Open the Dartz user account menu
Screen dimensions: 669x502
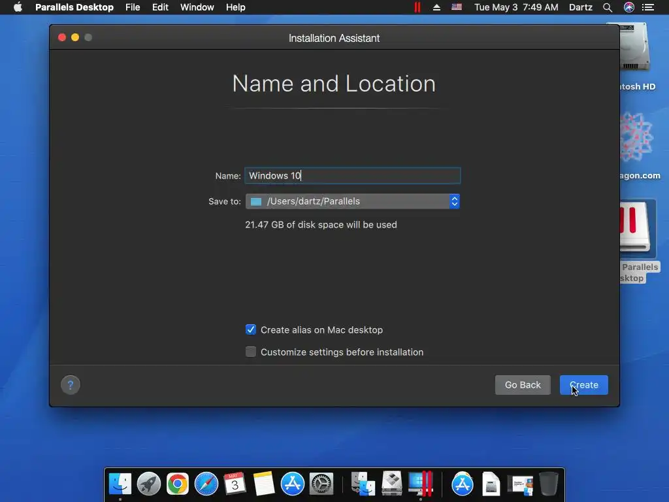[580, 7]
